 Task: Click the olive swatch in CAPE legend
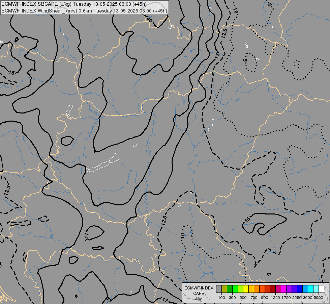224,289
